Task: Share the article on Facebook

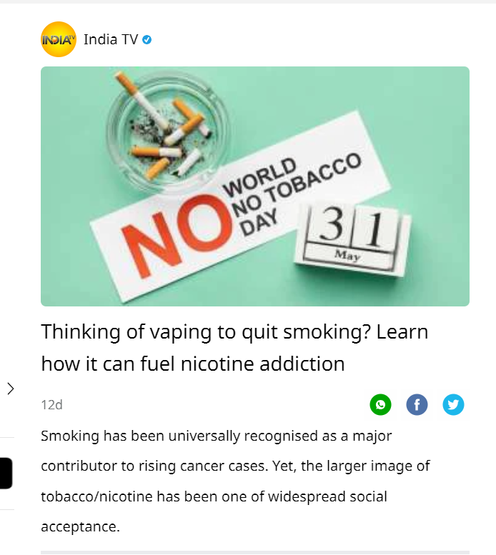Action: [x=417, y=404]
